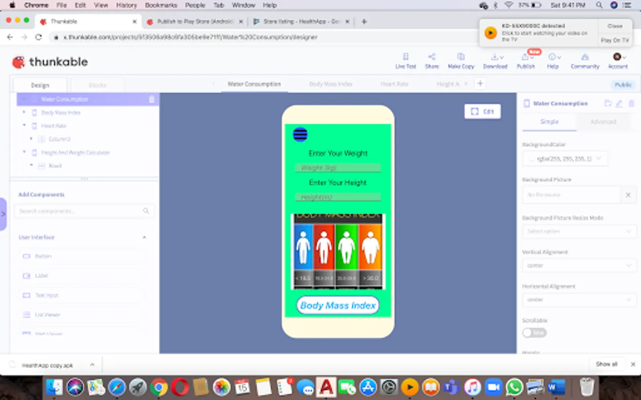The image size is (641, 400).
Task: Show next screen tabs with arrow
Action: (x=466, y=84)
